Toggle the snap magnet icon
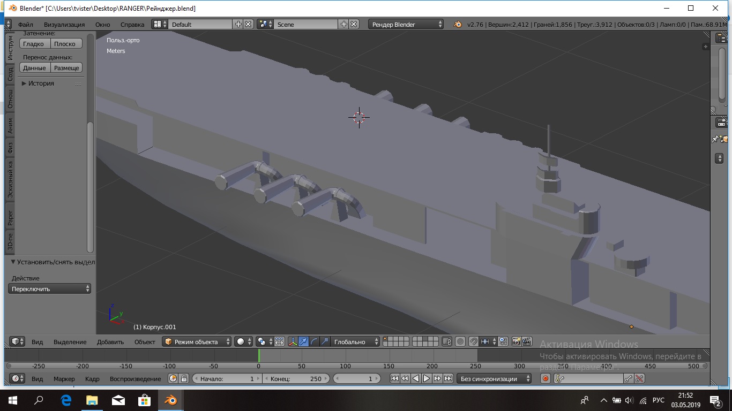The height and width of the screenshot is (411, 732). tap(473, 341)
